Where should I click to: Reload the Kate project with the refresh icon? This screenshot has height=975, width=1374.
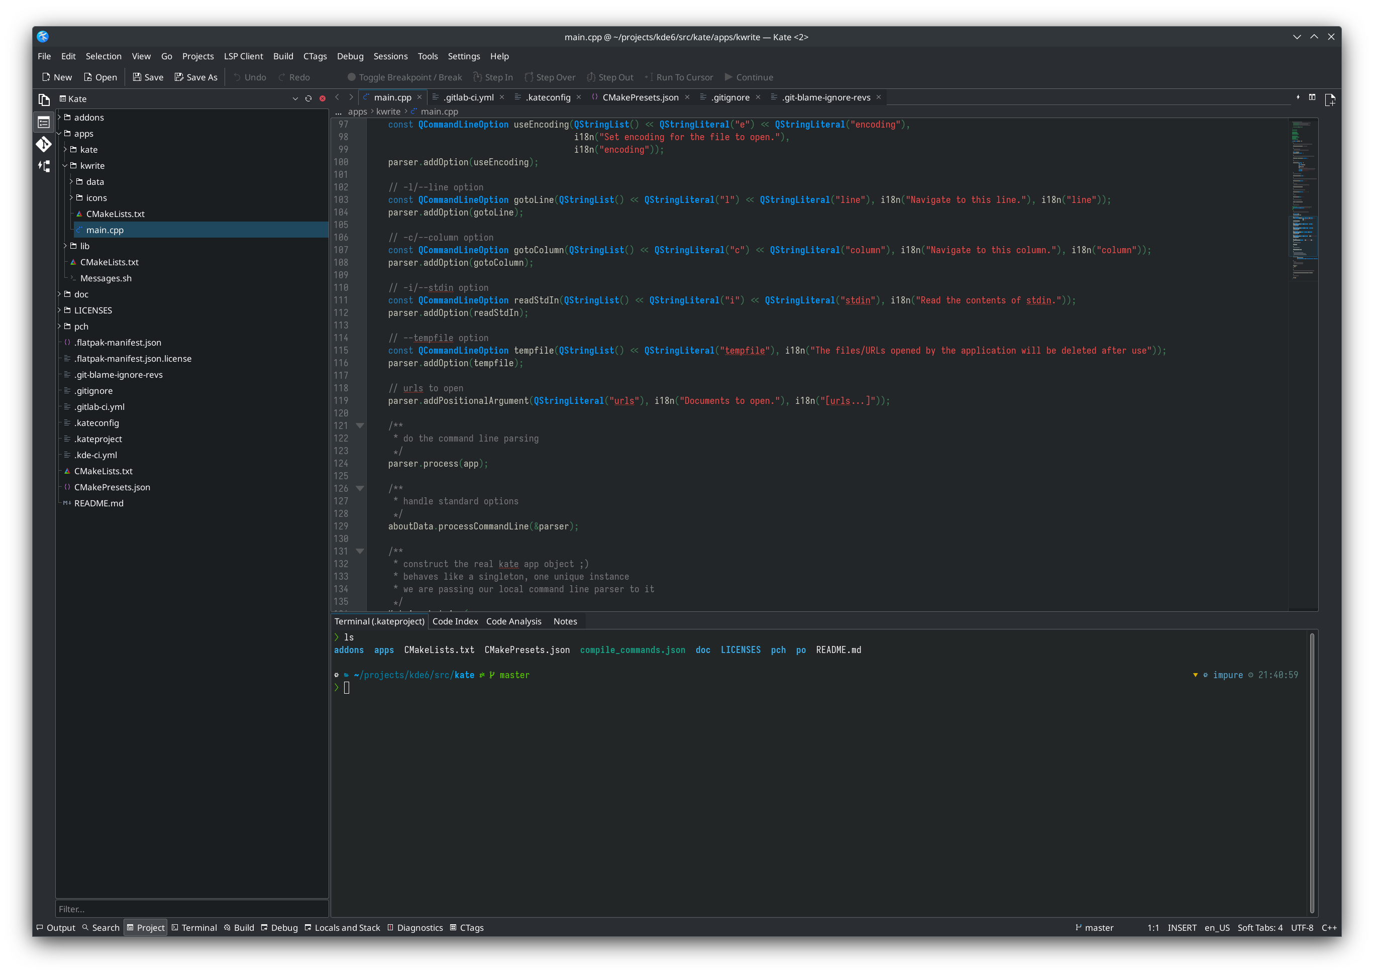pyautogui.click(x=308, y=98)
